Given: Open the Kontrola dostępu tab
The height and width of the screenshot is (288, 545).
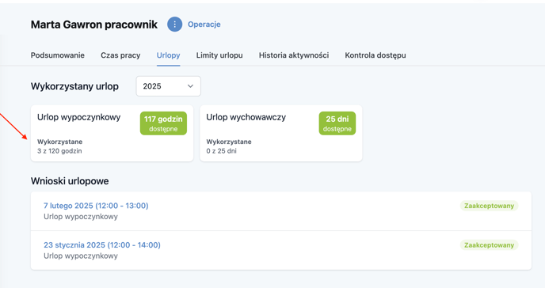Looking at the screenshot, I should coord(375,55).
